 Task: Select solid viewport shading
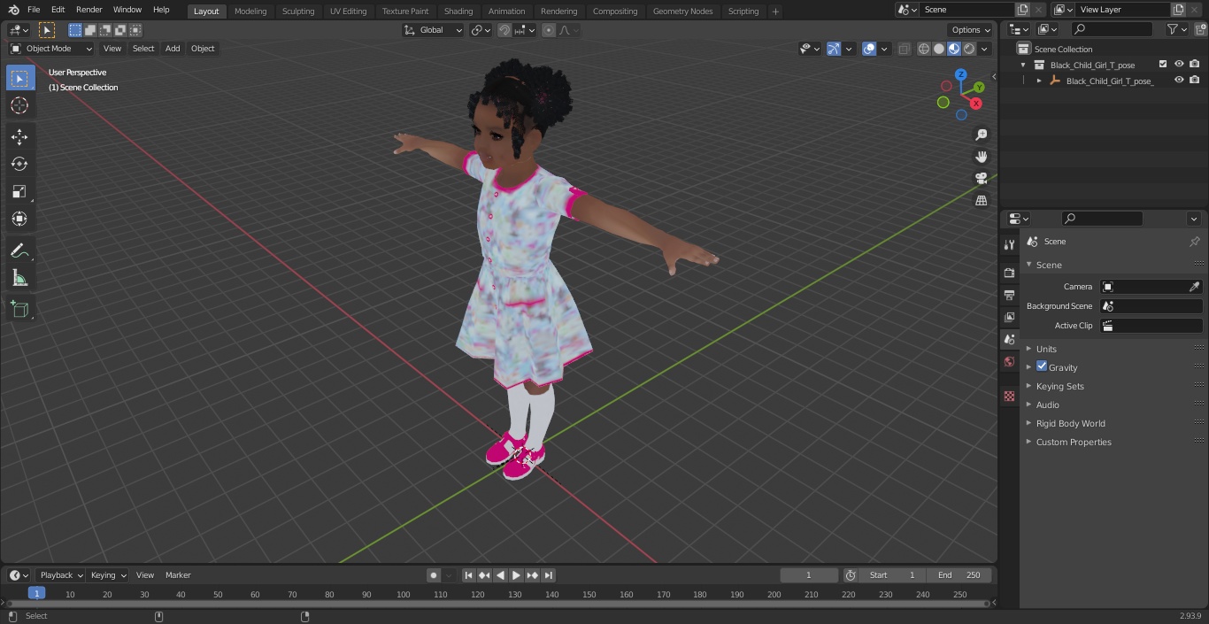click(939, 49)
